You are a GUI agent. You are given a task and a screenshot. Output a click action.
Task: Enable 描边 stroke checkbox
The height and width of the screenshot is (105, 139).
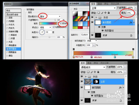click(7, 56)
